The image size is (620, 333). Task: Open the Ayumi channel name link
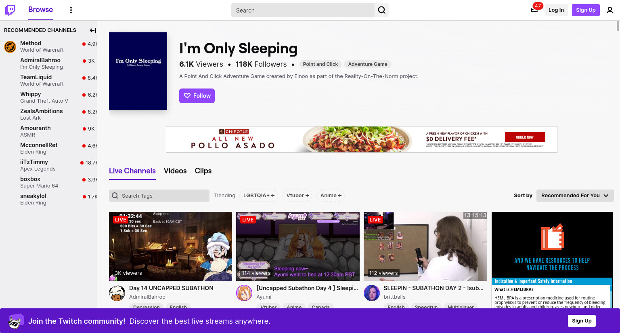point(264,297)
